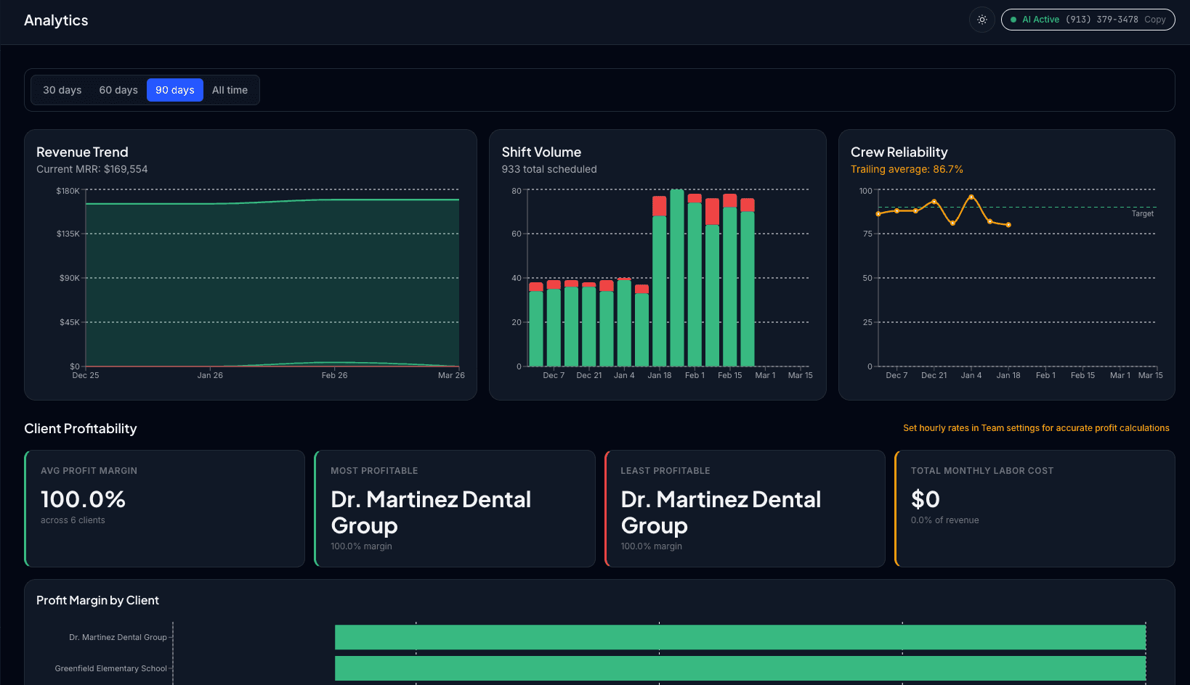Click the Least Profitable client card

(745, 508)
